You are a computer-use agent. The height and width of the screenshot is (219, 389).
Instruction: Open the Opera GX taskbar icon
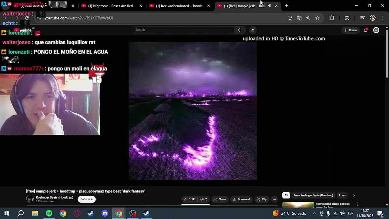point(77,213)
